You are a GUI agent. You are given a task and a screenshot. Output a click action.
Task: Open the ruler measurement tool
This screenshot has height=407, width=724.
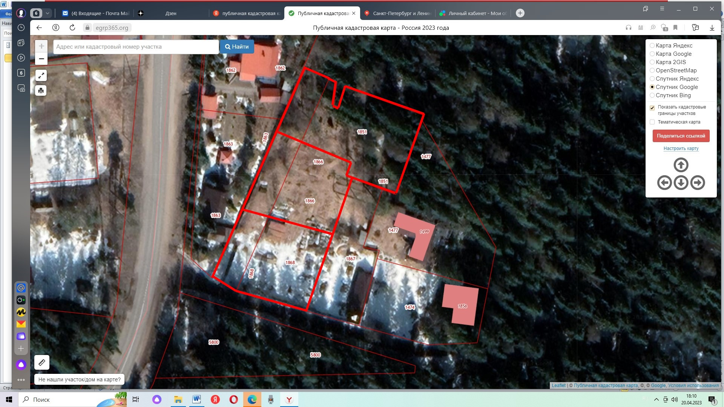coord(42,363)
